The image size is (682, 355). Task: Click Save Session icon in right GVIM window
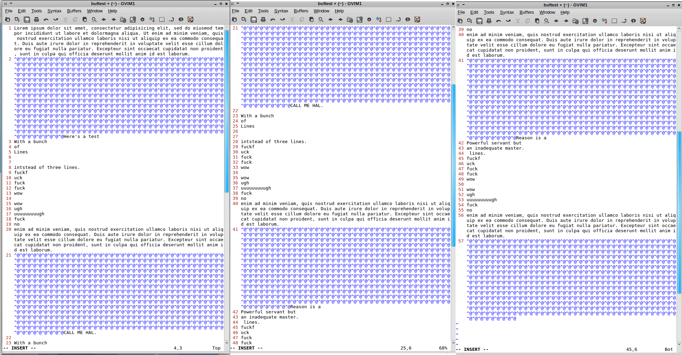[585, 21]
